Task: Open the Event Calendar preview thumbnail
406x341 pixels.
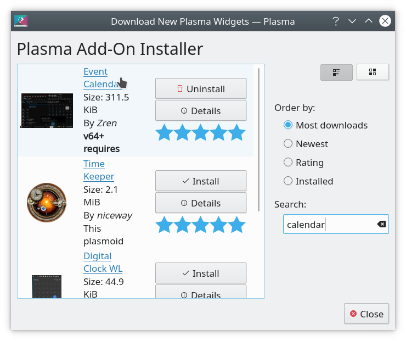Action: [47, 110]
